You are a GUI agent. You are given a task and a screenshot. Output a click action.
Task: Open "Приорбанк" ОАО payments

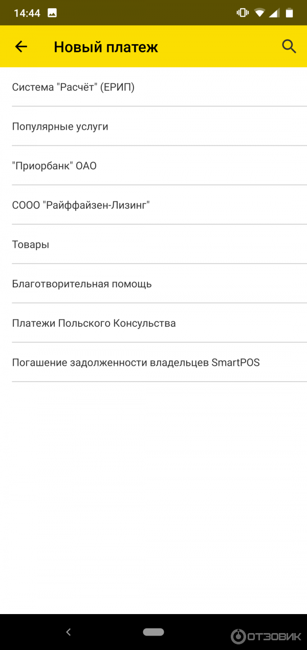pos(54,166)
